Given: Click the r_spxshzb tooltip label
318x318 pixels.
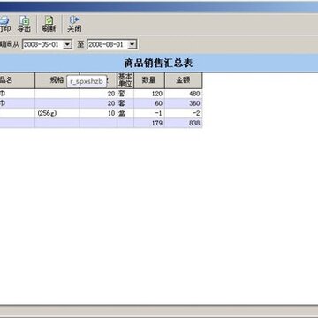Looking at the screenshot, I should point(87,81).
